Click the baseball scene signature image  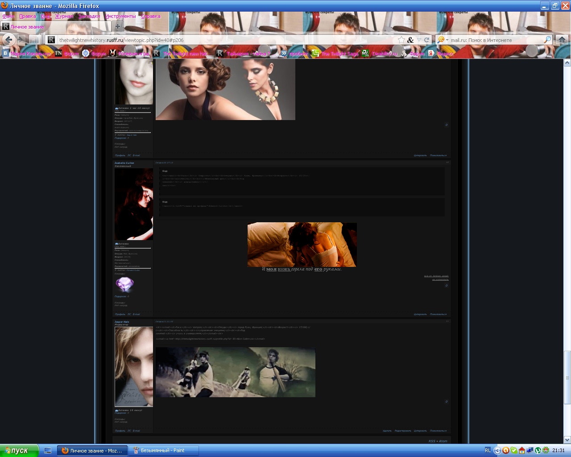point(236,372)
